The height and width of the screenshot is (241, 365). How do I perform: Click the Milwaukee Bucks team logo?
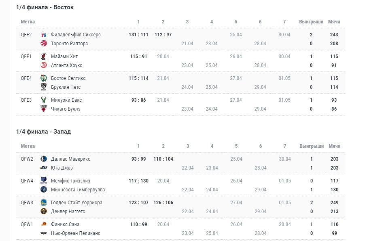pyautogui.click(x=44, y=100)
